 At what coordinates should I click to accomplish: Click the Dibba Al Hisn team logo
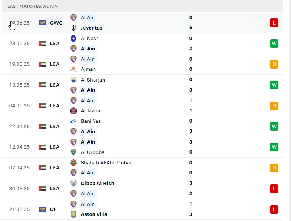[74, 183]
